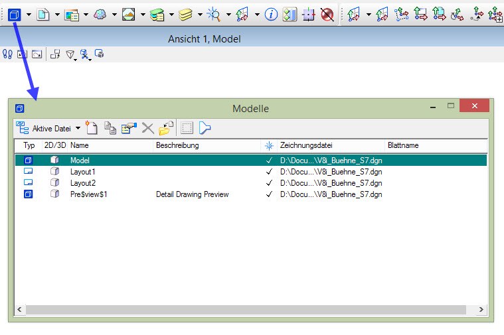The image size is (504, 335).
Task: Sort by the Beschreibung column header
Action: pyautogui.click(x=207, y=145)
